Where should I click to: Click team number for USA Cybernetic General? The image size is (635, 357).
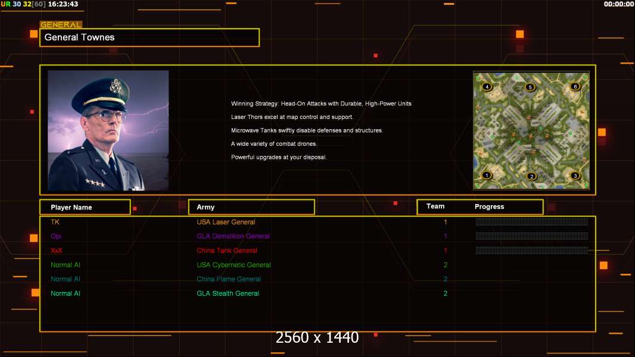pos(446,265)
